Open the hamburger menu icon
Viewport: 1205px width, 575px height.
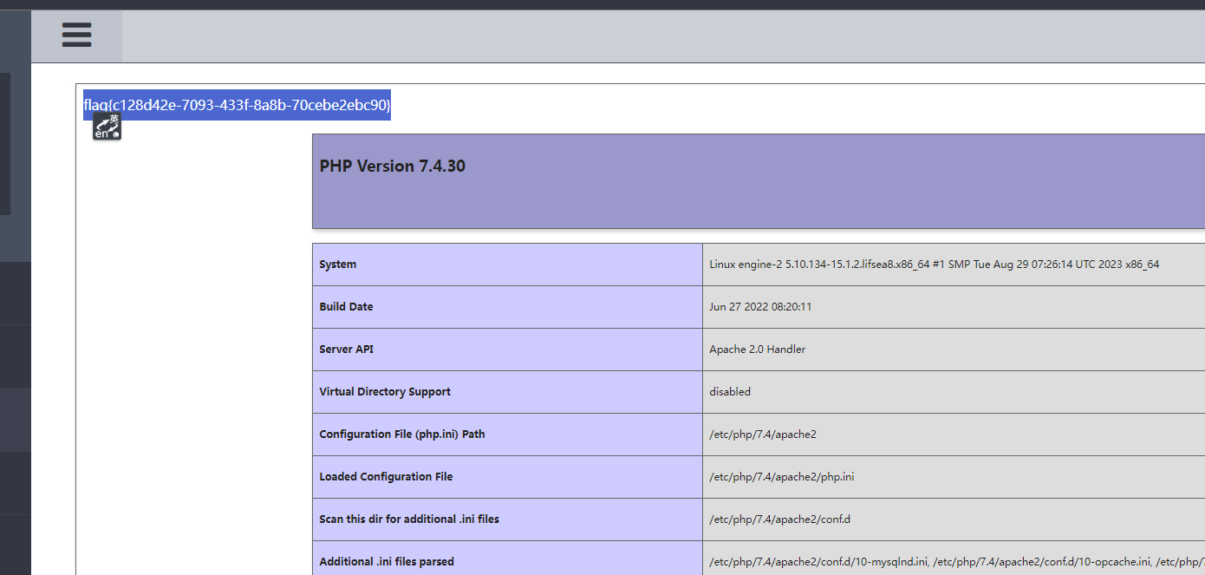pos(76,36)
